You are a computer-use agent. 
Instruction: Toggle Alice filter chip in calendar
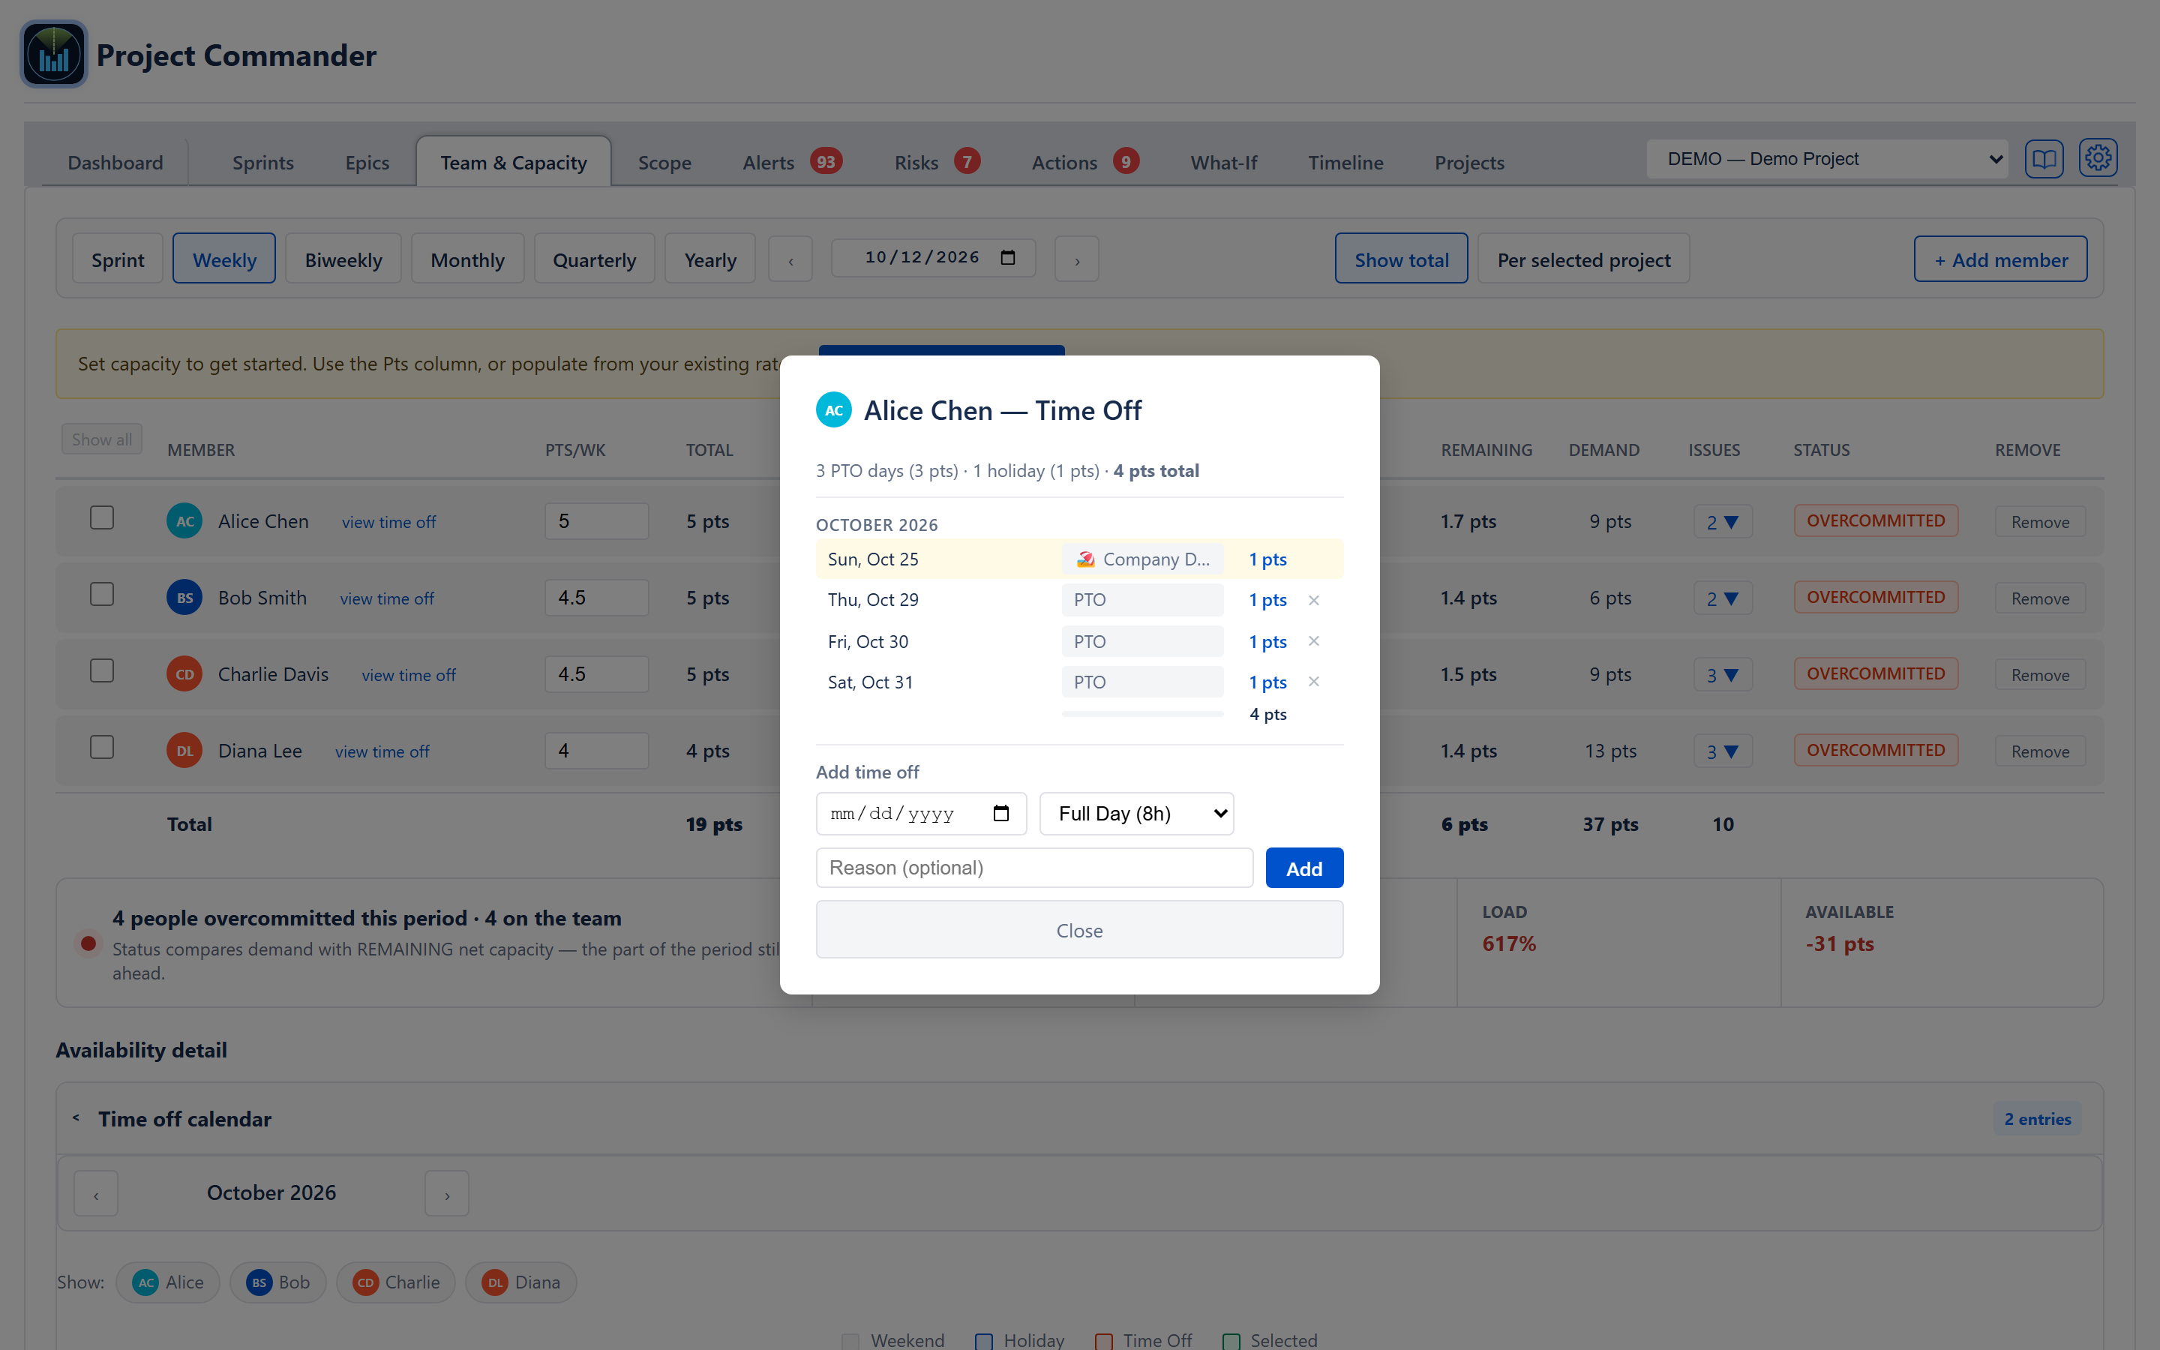click(x=168, y=1282)
